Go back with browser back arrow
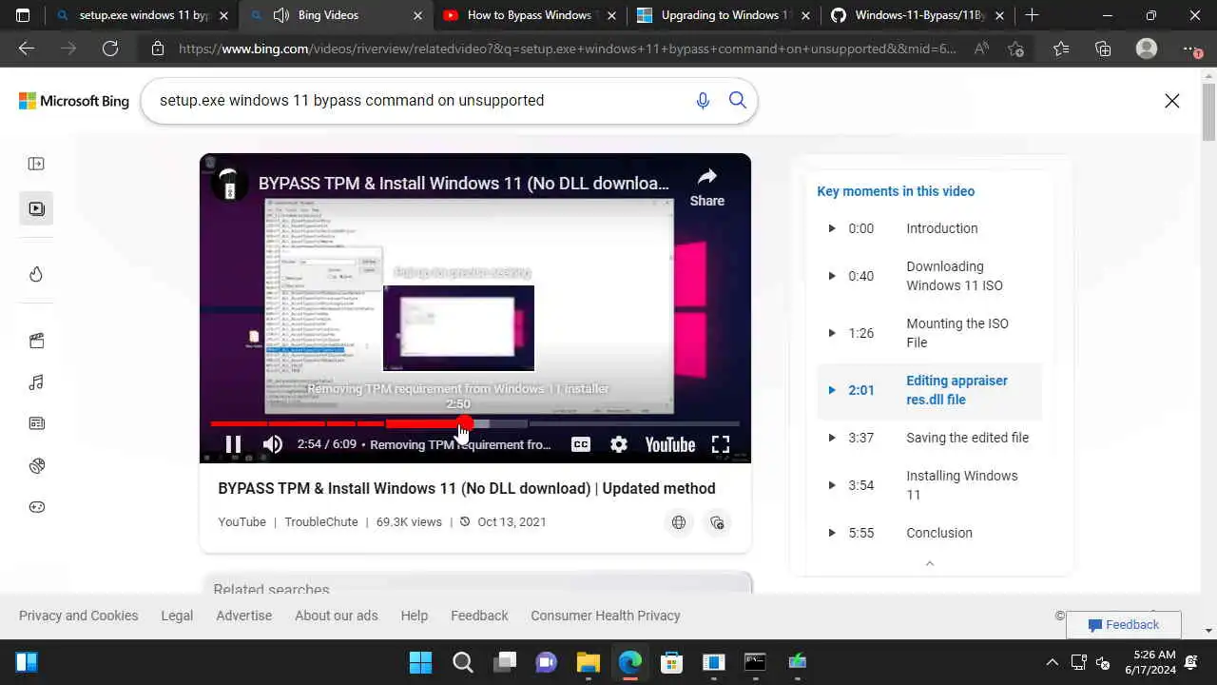The width and height of the screenshot is (1217, 685). pyautogui.click(x=27, y=49)
